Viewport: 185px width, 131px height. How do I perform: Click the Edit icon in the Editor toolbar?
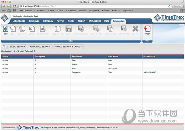tap(13, 29)
